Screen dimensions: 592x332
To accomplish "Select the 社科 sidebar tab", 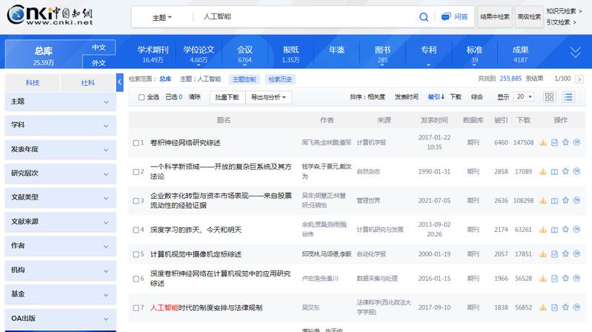I will click(x=87, y=83).
